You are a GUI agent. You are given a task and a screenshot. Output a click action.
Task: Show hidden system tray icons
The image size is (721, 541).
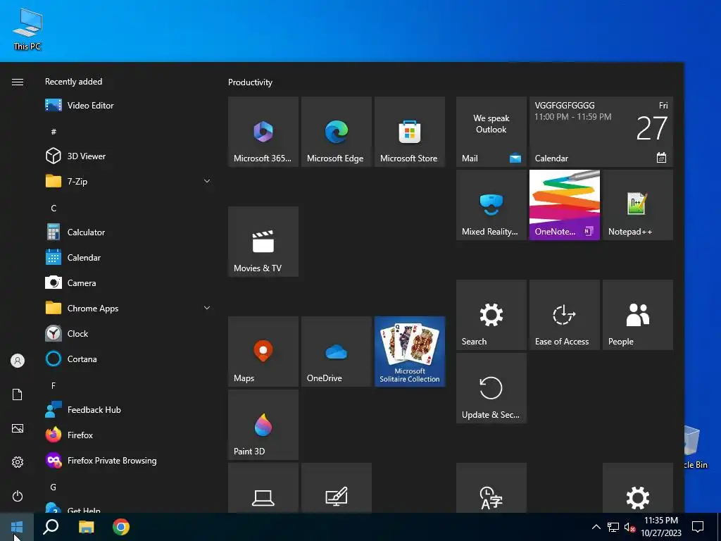(596, 527)
